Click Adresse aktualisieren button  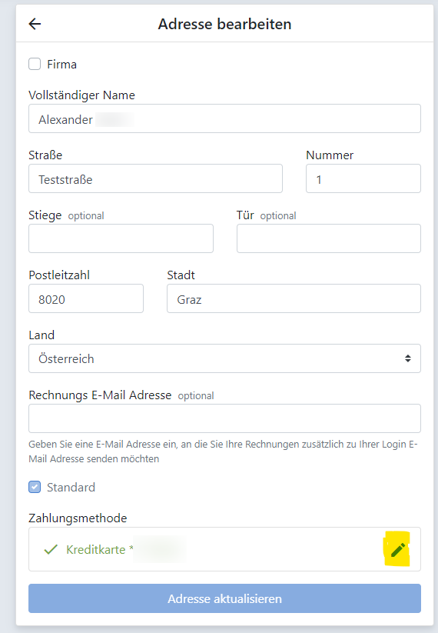click(224, 598)
